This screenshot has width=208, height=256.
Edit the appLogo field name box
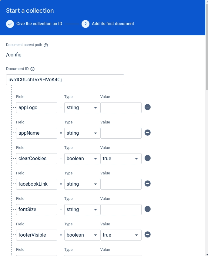[36, 107]
